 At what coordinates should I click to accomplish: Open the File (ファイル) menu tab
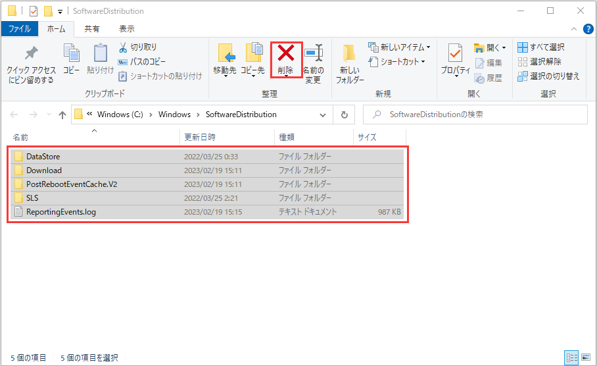pos(19,29)
